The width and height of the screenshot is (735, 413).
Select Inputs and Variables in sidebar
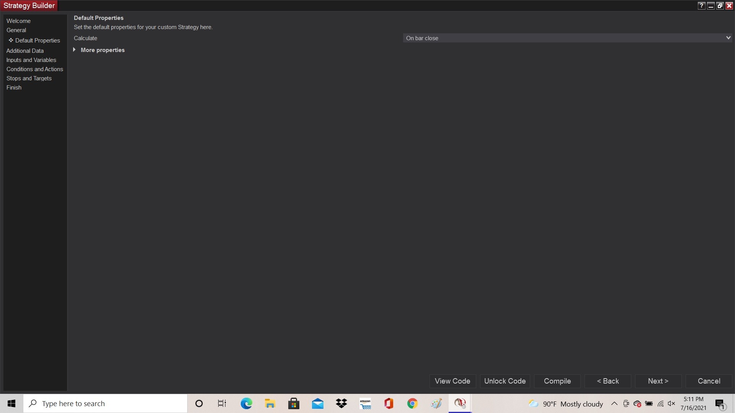31,60
